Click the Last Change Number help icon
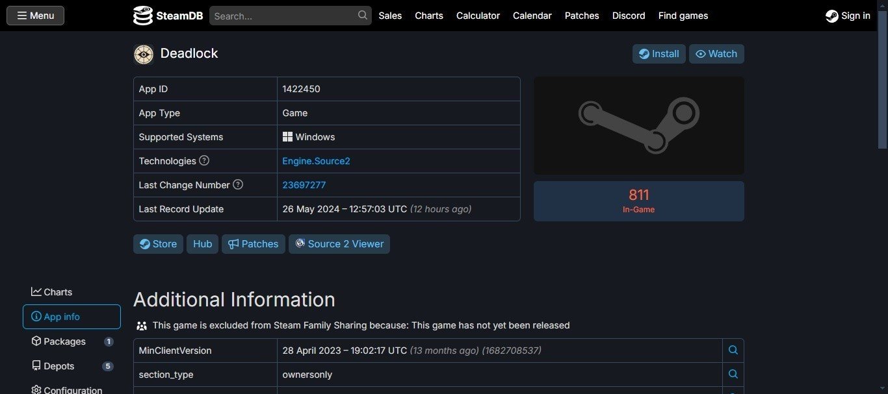This screenshot has height=394, width=888. point(238,184)
